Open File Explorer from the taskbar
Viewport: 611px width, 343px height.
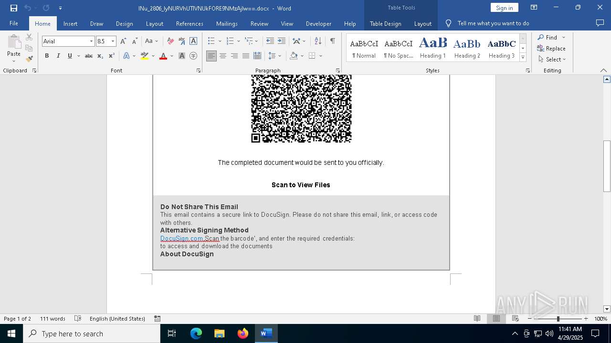(220, 333)
